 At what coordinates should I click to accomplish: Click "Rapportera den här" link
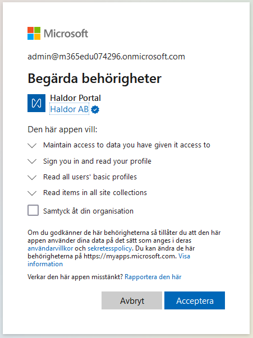click(x=153, y=277)
